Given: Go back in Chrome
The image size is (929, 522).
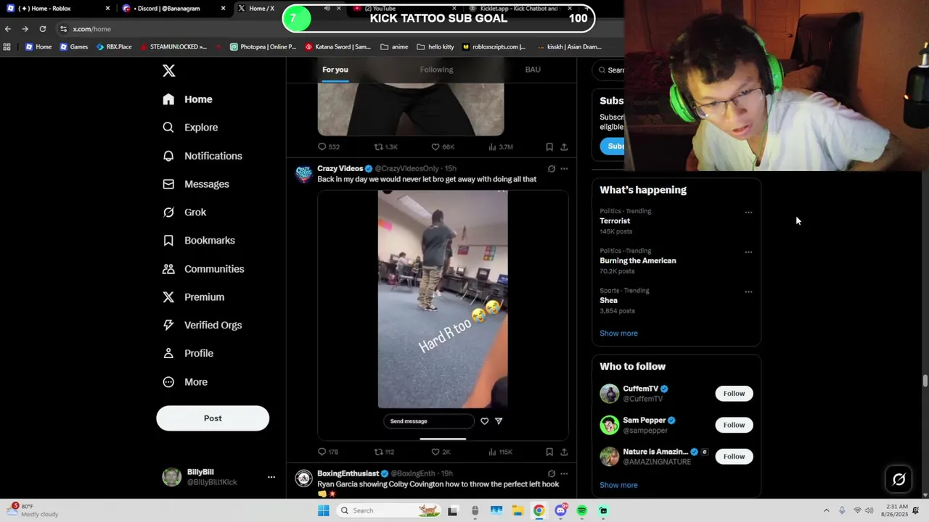Looking at the screenshot, I should point(7,29).
